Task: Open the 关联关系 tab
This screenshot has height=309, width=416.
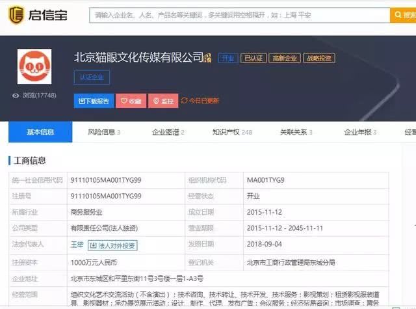Action: [296, 132]
